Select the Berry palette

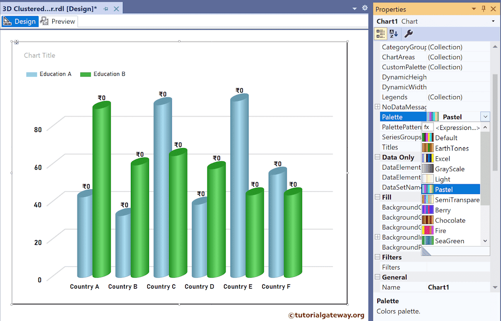tap(451, 210)
